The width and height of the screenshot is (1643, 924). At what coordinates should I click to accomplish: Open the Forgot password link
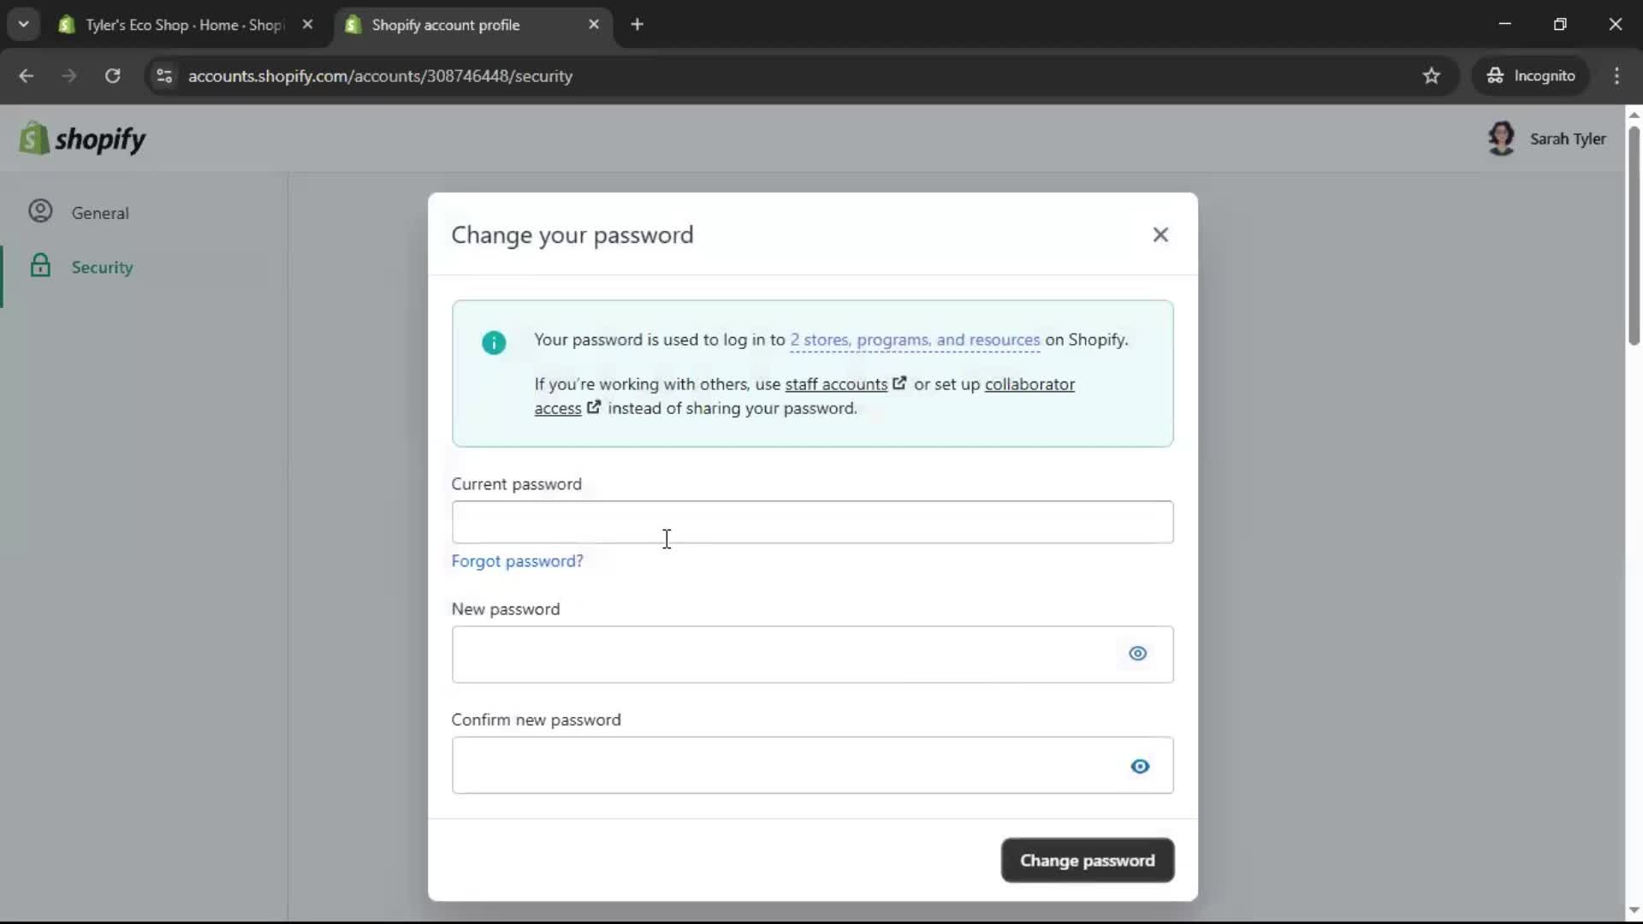(517, 561)
